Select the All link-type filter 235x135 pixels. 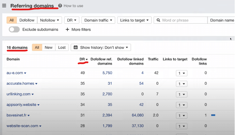(x=12, y=20)
